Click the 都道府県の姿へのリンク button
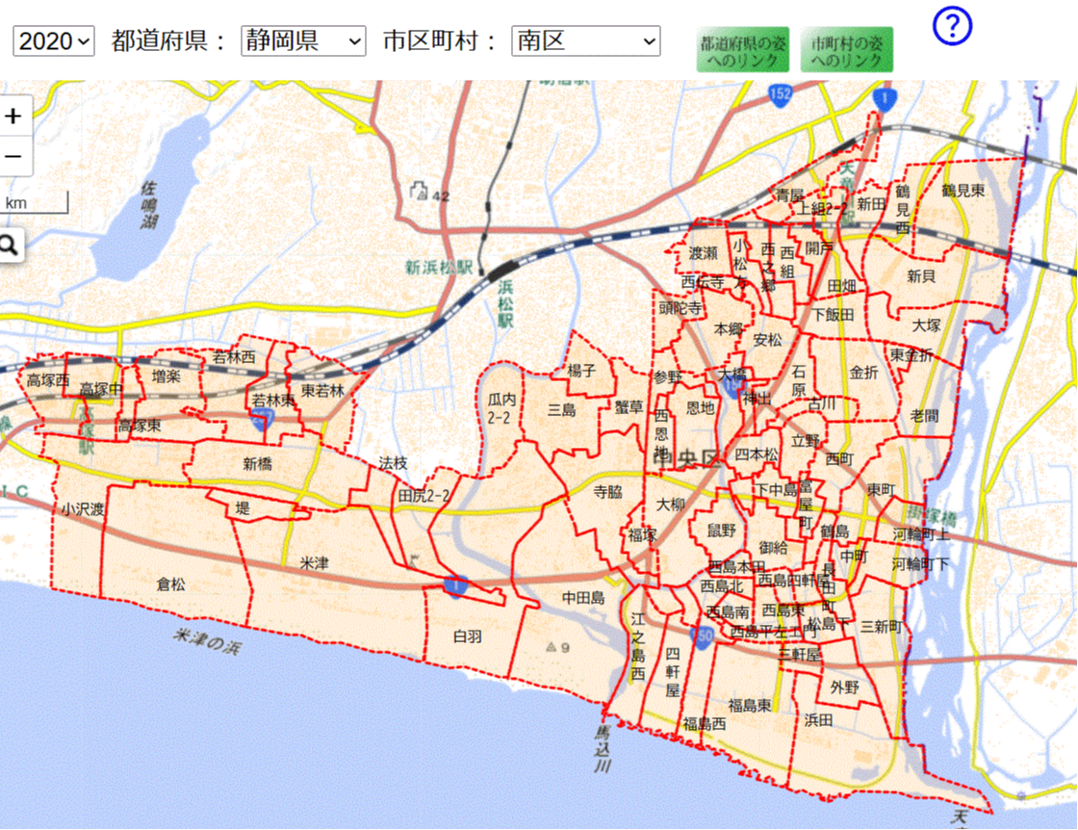Viewport: 1078px width, 830px height. point(743,50)
